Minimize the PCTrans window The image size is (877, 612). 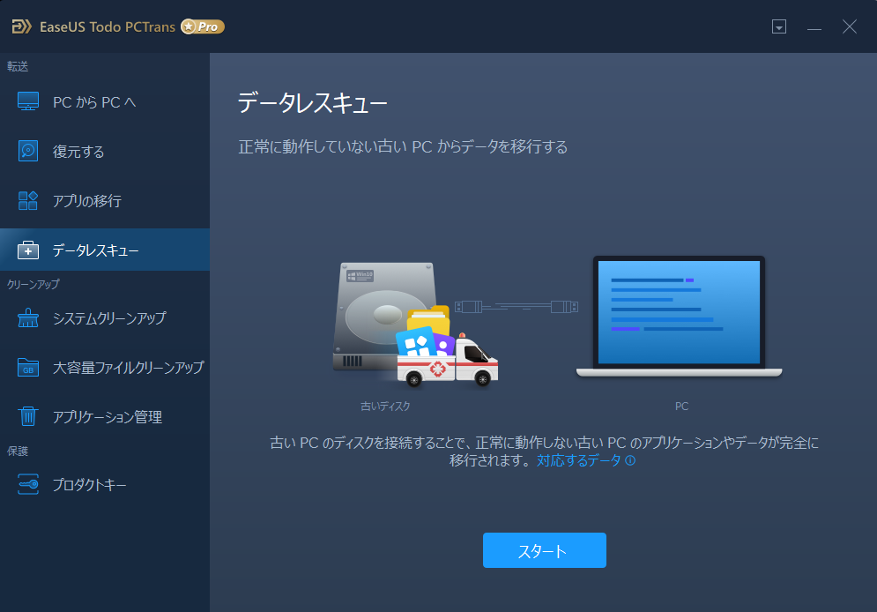click(x=814, y=26)
